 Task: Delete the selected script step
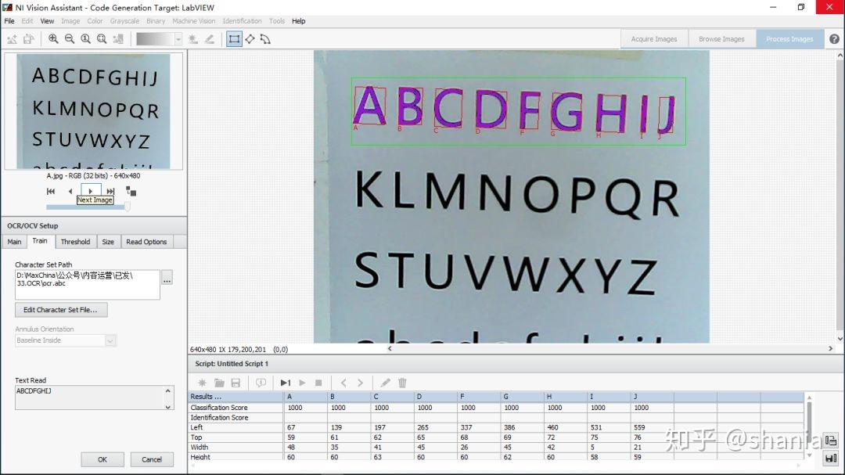coord(402,383)
